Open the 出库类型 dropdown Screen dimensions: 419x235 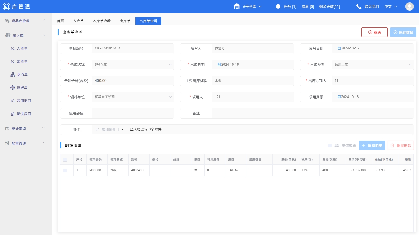[373, 65]
